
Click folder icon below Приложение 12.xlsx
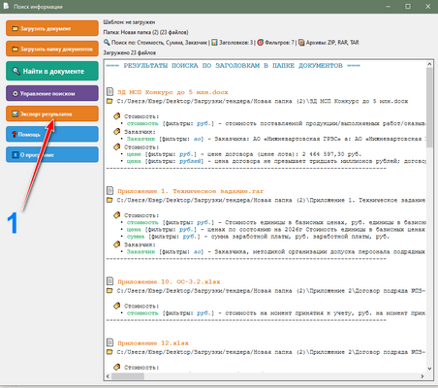click(x=109, y=352)
